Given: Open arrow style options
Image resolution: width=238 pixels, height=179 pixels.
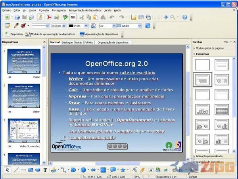Looking at the screenshot, I should coord(23,26).
